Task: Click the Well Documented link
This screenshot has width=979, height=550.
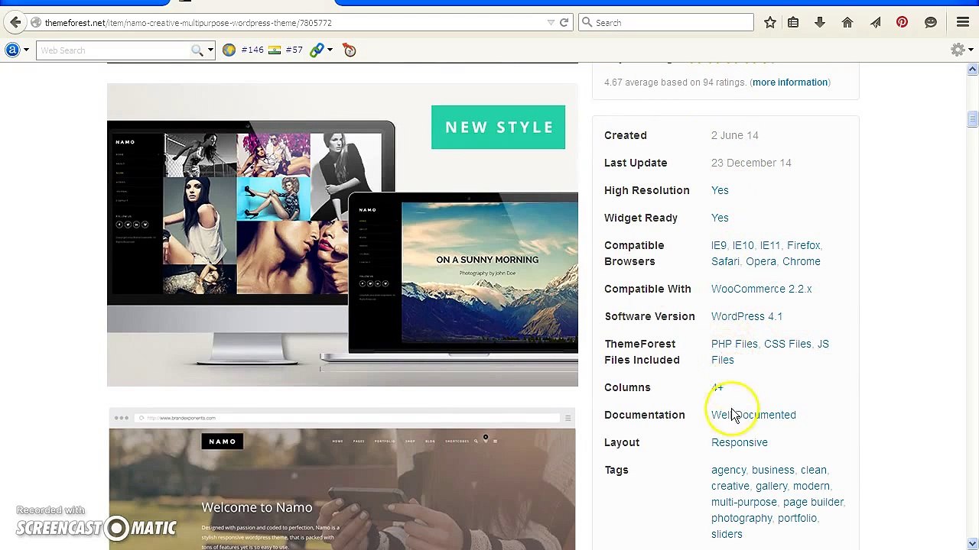Action: 753,415
